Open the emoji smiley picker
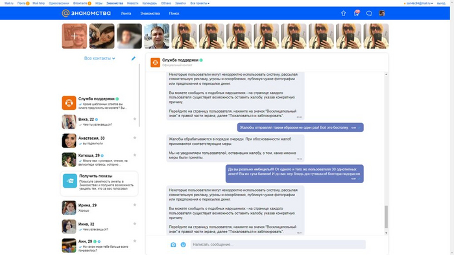 pos(184,245)
